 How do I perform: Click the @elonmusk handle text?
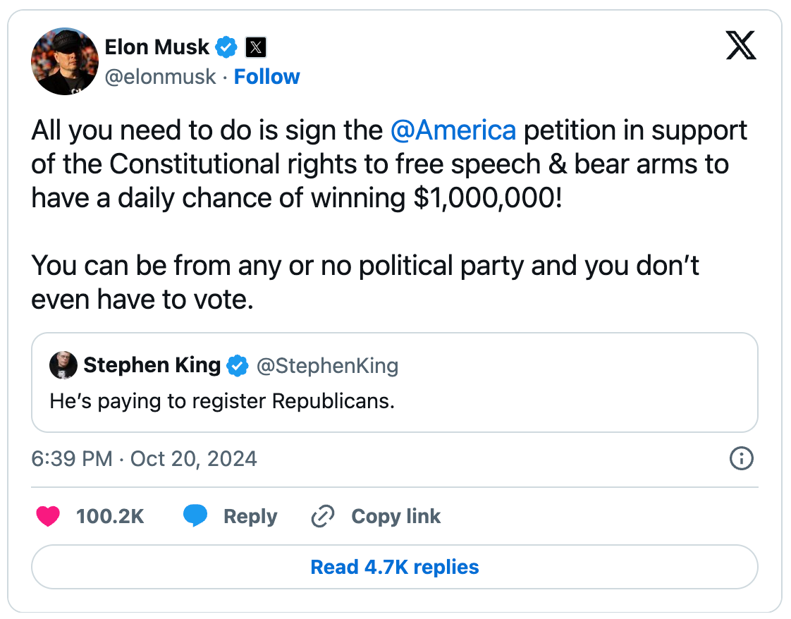point(160,77)
